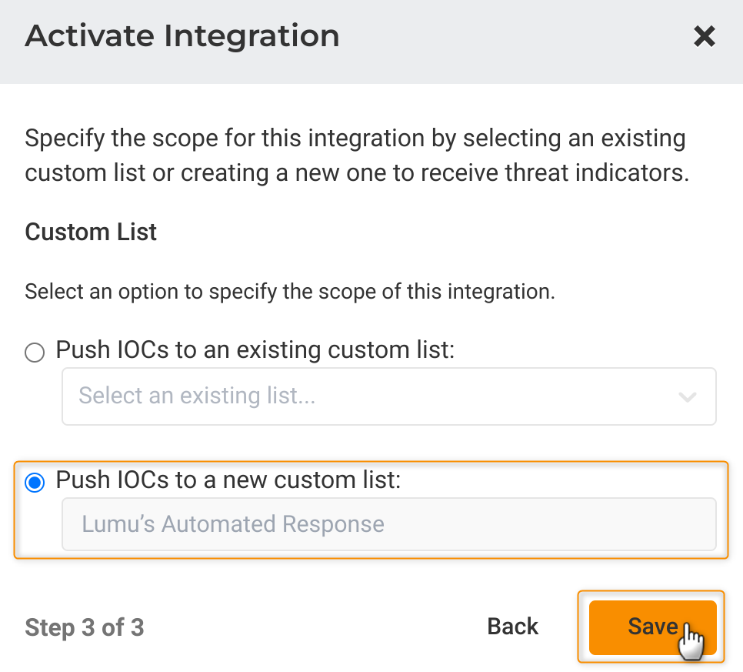Click the 'Custom List' section heading
743x672 pixels.
[x=91, y=232]
